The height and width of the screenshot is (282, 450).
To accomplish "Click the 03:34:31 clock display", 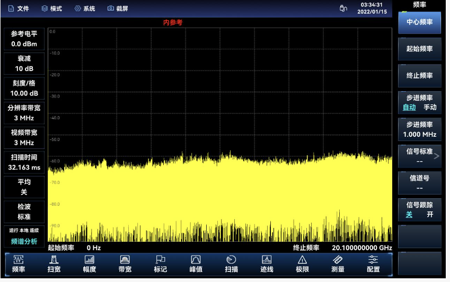I will (x=372, y=5).
